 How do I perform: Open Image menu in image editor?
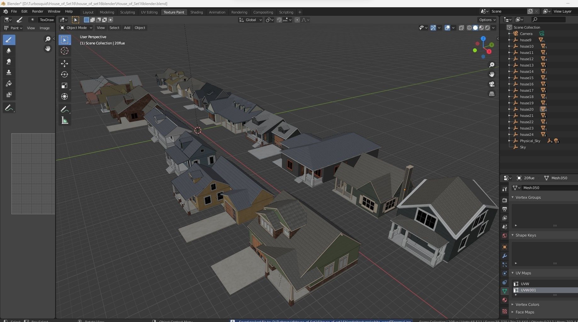(44, 28)
